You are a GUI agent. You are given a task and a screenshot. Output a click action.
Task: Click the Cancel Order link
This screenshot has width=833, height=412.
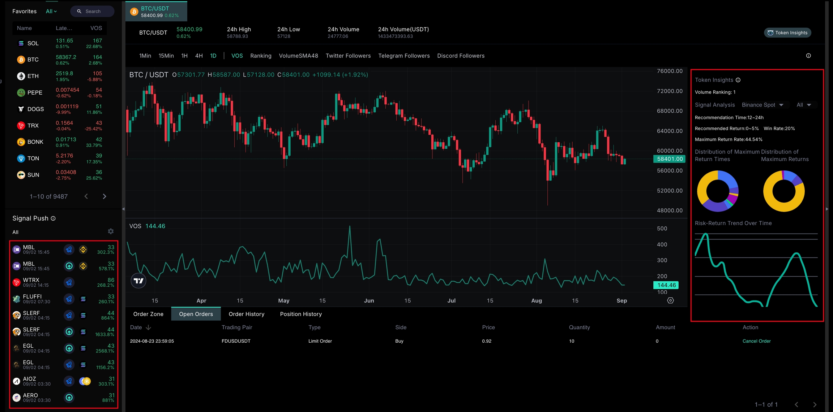pos(756,341)
